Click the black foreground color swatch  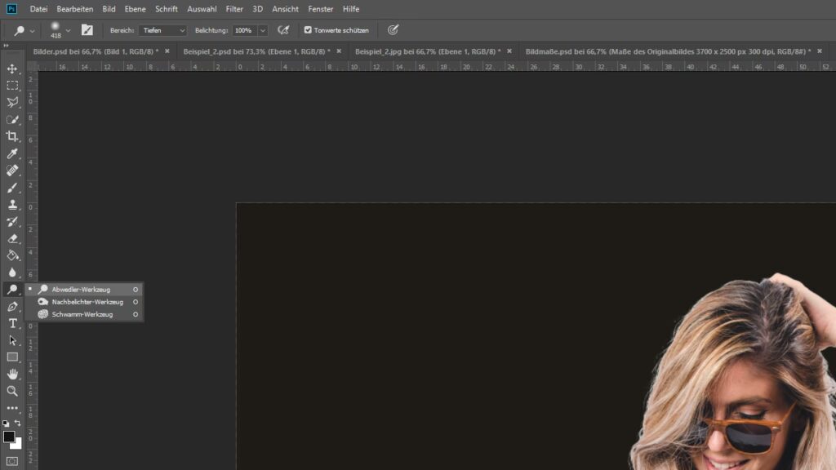tap(9, 437)
